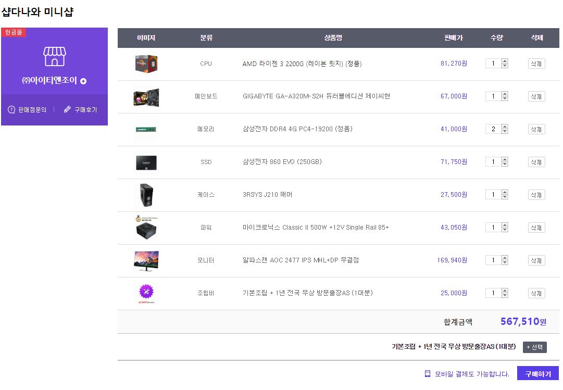Click the 현금몰 red badge

[14, 32]
